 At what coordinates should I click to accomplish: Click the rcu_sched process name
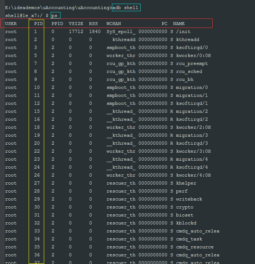tap(189, 71)
